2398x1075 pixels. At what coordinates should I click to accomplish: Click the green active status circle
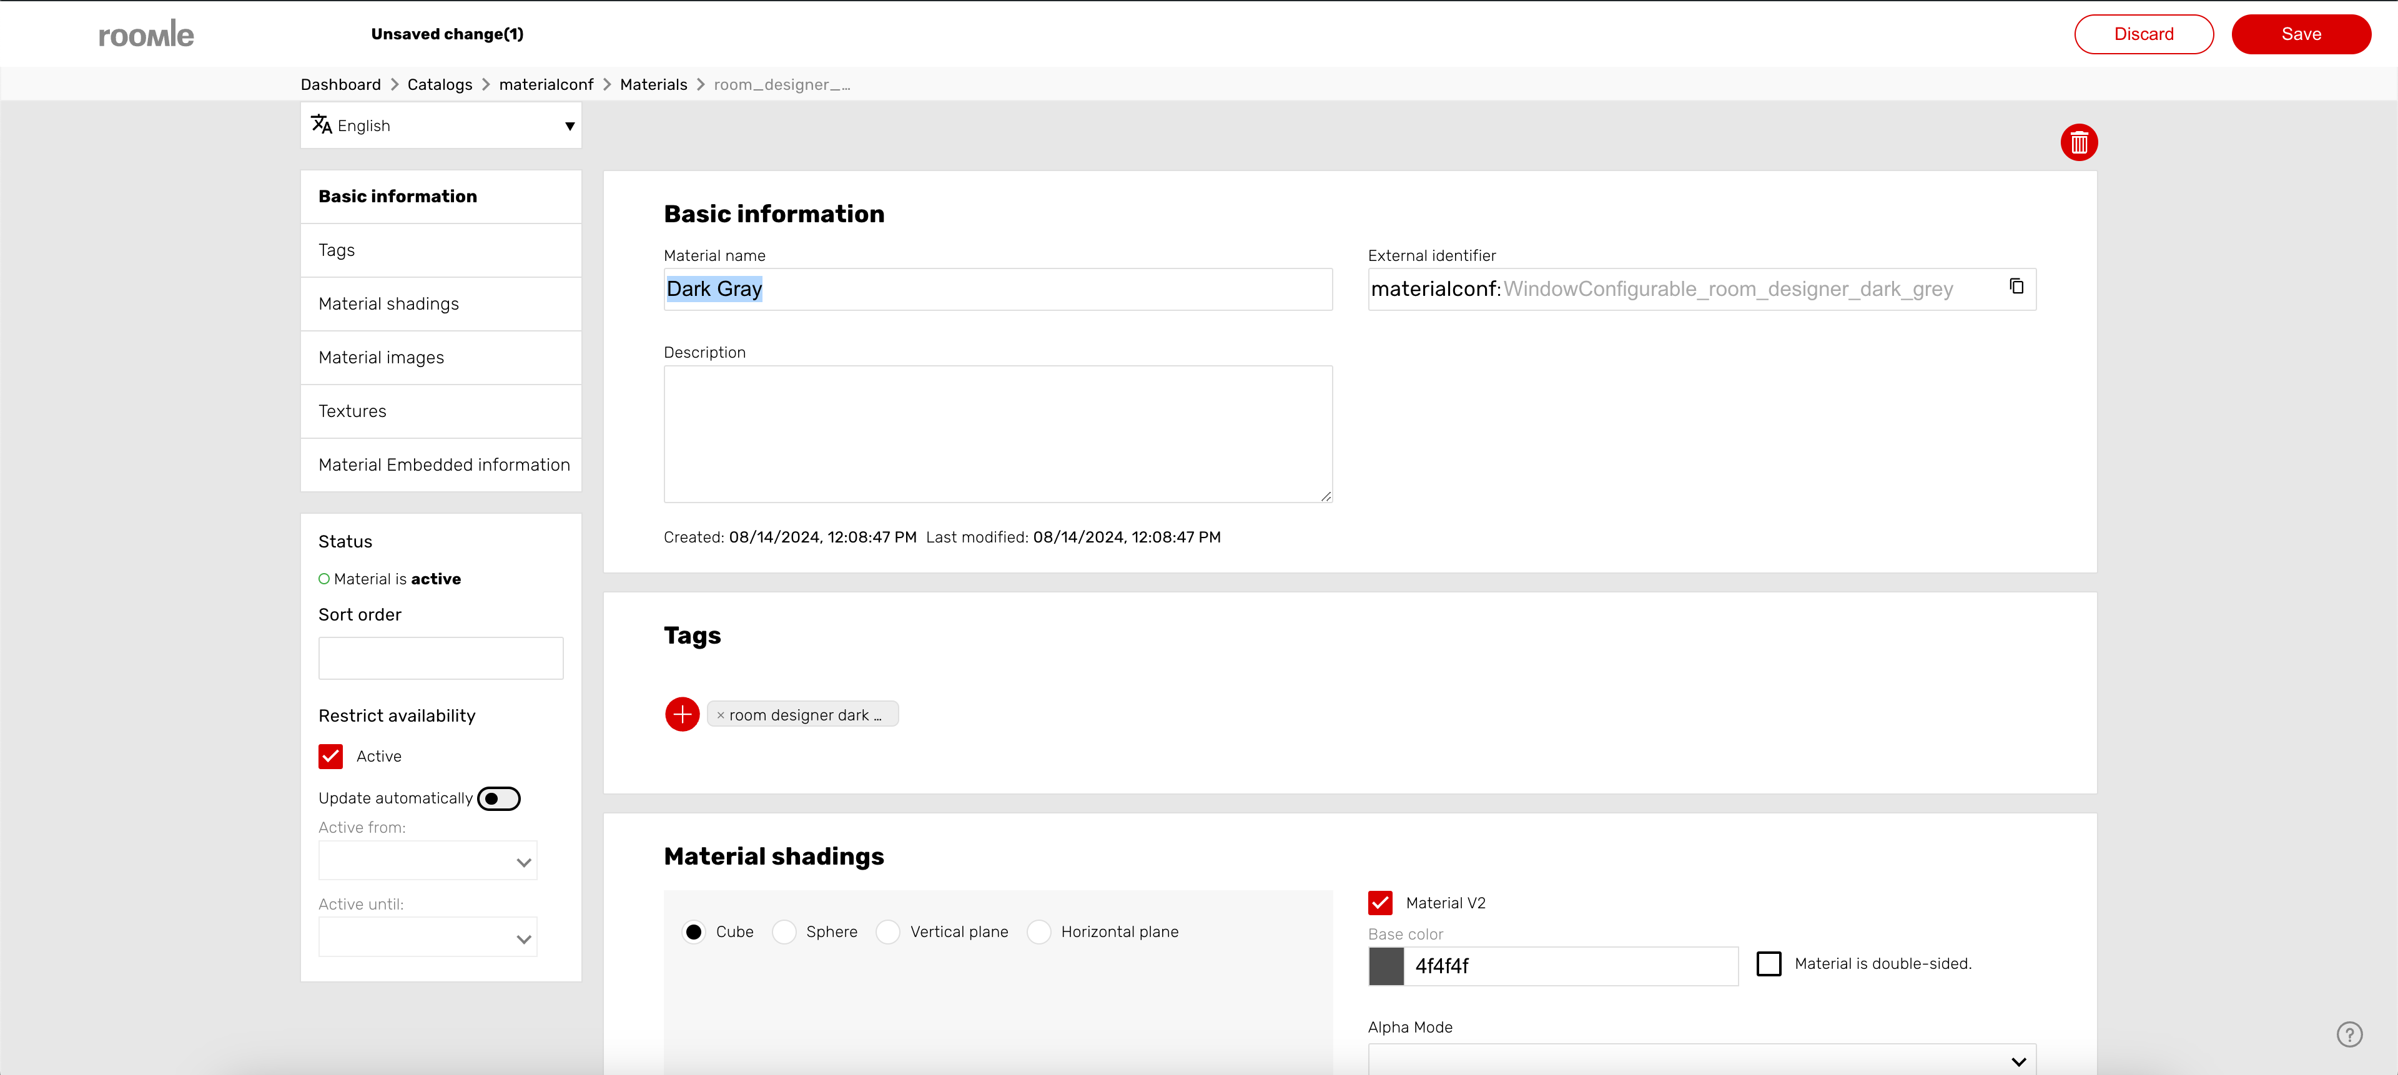point(324,579)
